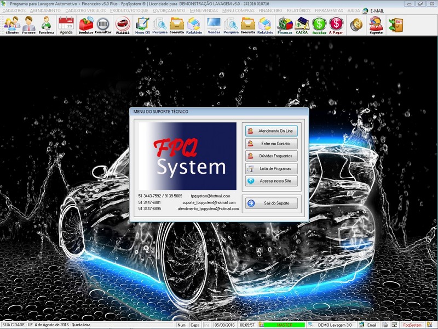
Task: Click the MENU DO SUPORTE TÉCNICO title bar
Action: pos(219,112)
